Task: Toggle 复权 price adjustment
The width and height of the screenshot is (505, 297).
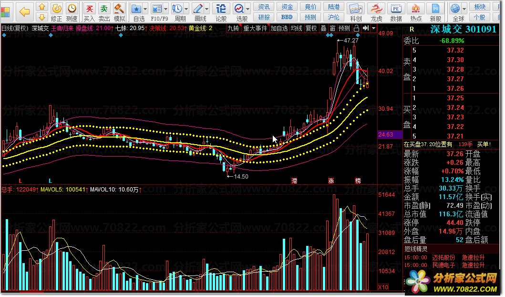Action: pyautogui.click(x=311, y=28)
